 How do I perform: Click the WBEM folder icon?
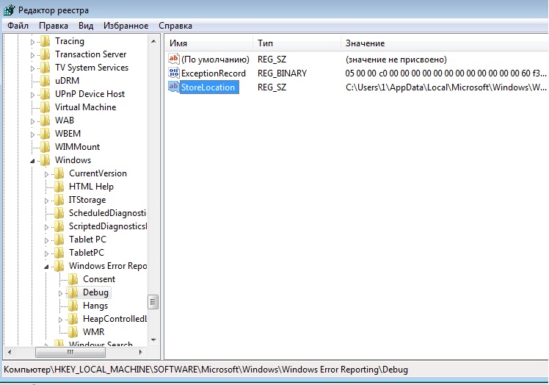[x=45, y=134]
